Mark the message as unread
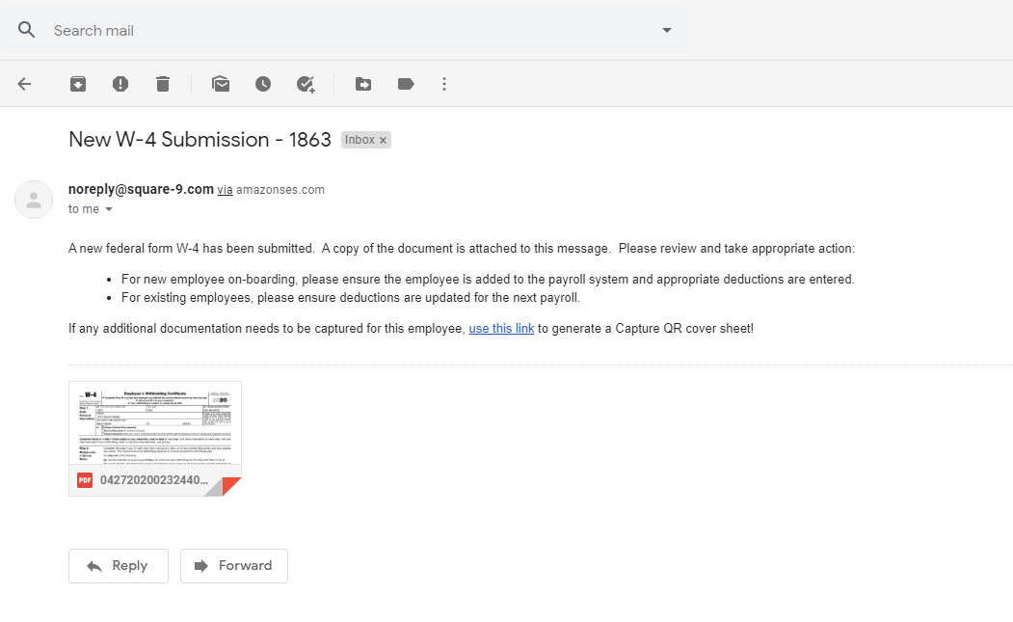Screen dimensions: 1013x622 pyautogui.click(x=221, y=84)
